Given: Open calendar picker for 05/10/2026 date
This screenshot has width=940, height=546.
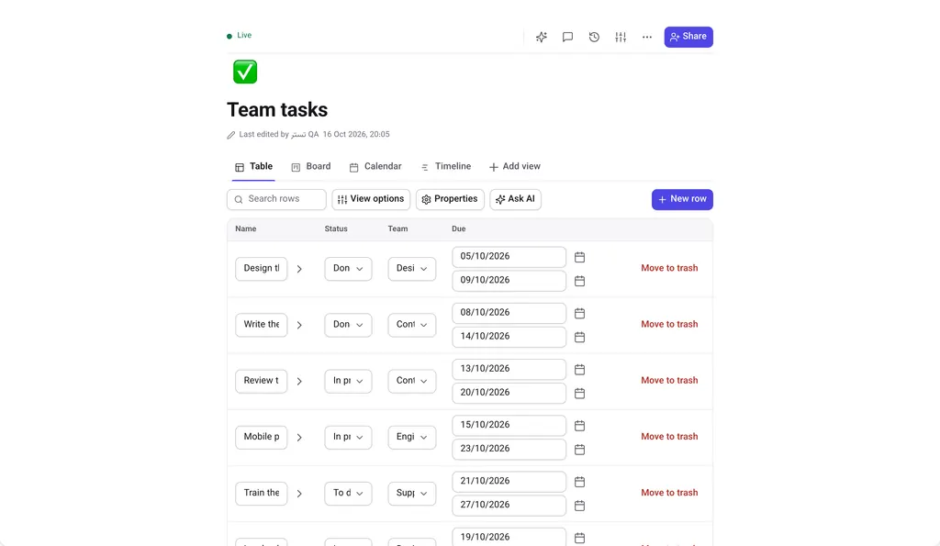Looking at the screenshot, I should pyautogui.click(x=580, y=257).
